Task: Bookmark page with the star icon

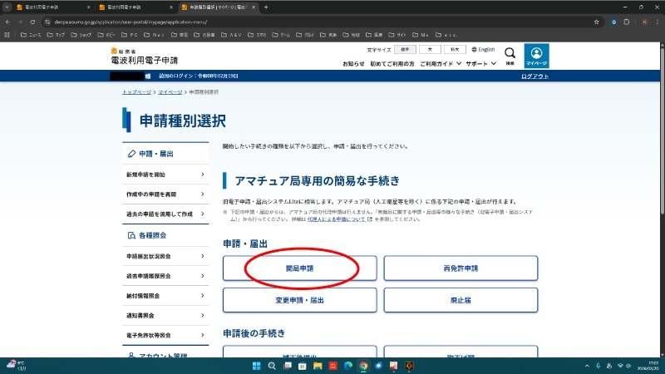Action: [x=597, y=22]
